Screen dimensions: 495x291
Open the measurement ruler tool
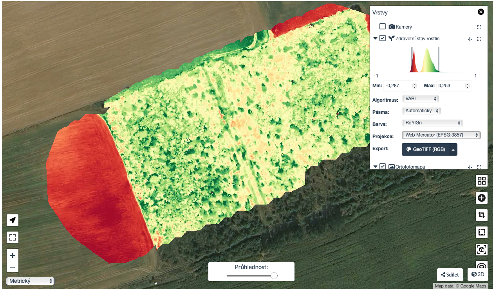[x=481, y=232]
